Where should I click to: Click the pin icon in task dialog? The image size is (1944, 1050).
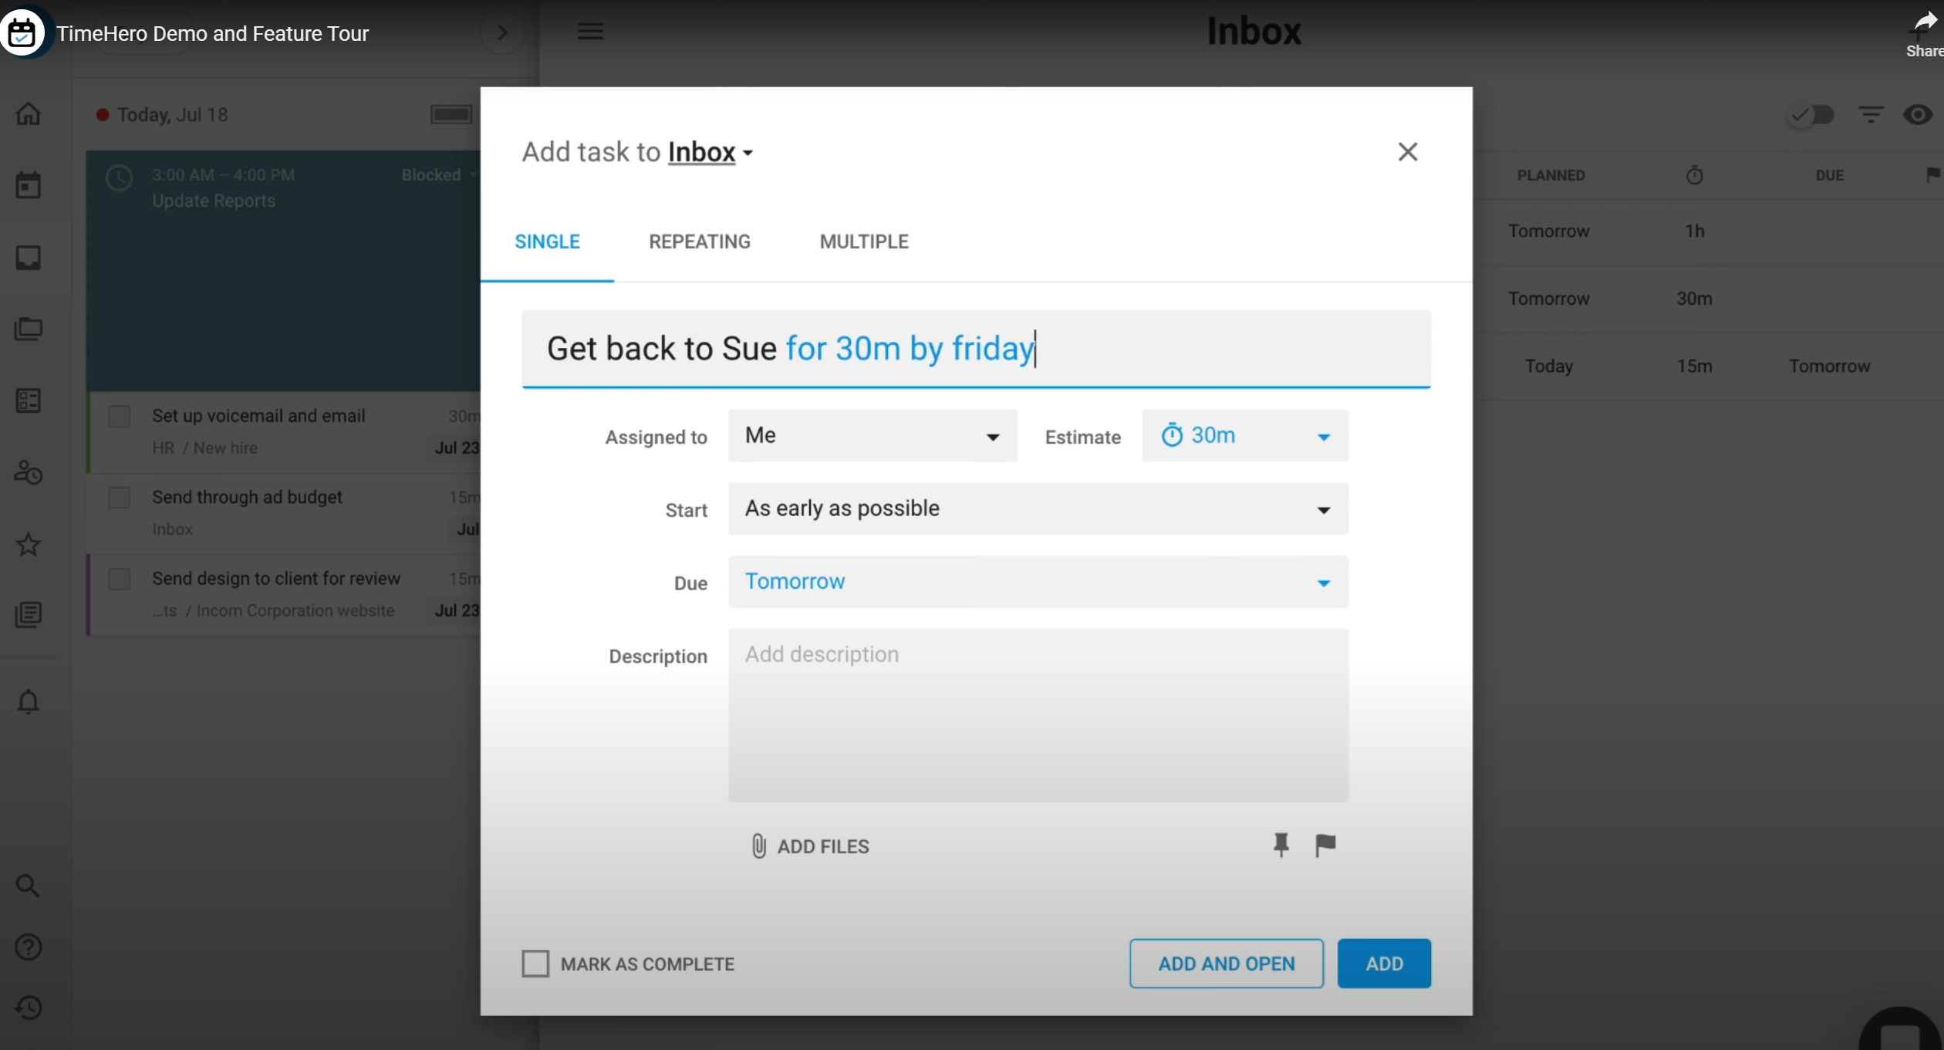coord(1281,845)
